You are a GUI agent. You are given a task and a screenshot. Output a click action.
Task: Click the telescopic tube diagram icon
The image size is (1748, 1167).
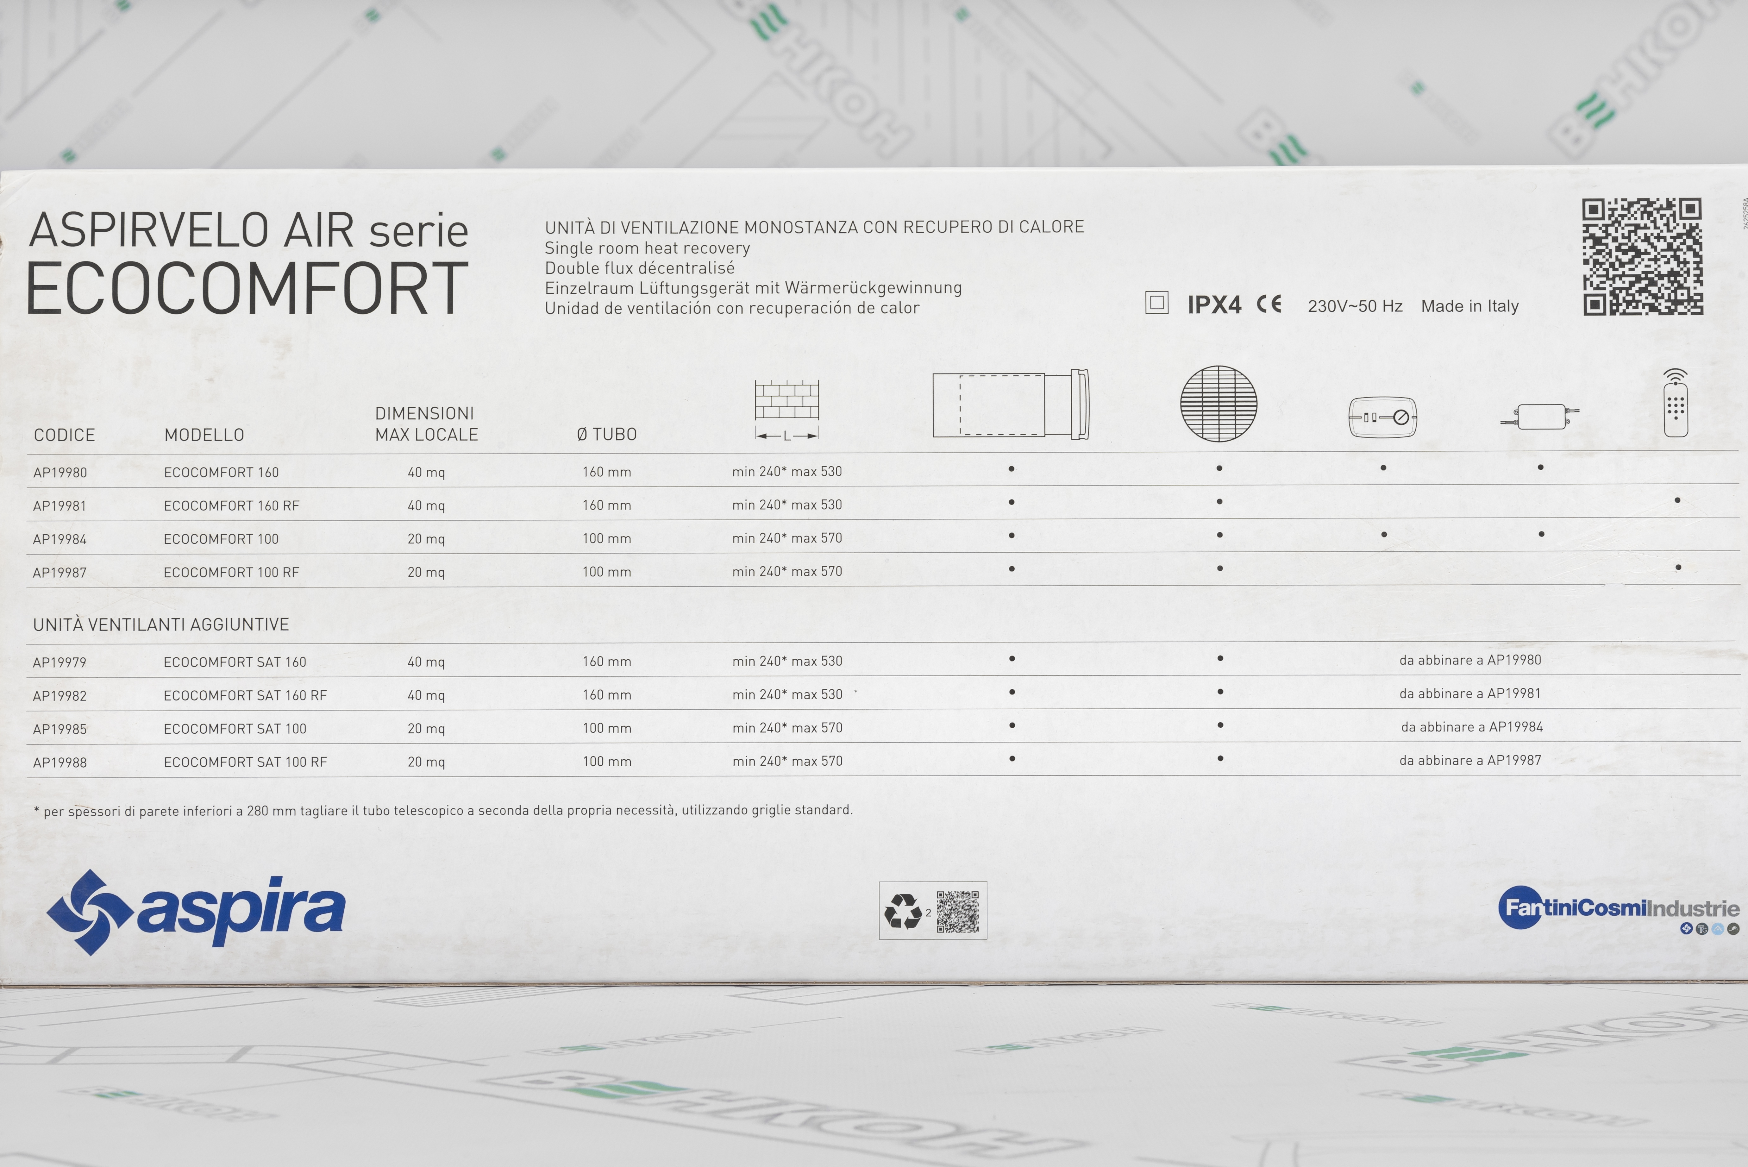[1011, 404]
